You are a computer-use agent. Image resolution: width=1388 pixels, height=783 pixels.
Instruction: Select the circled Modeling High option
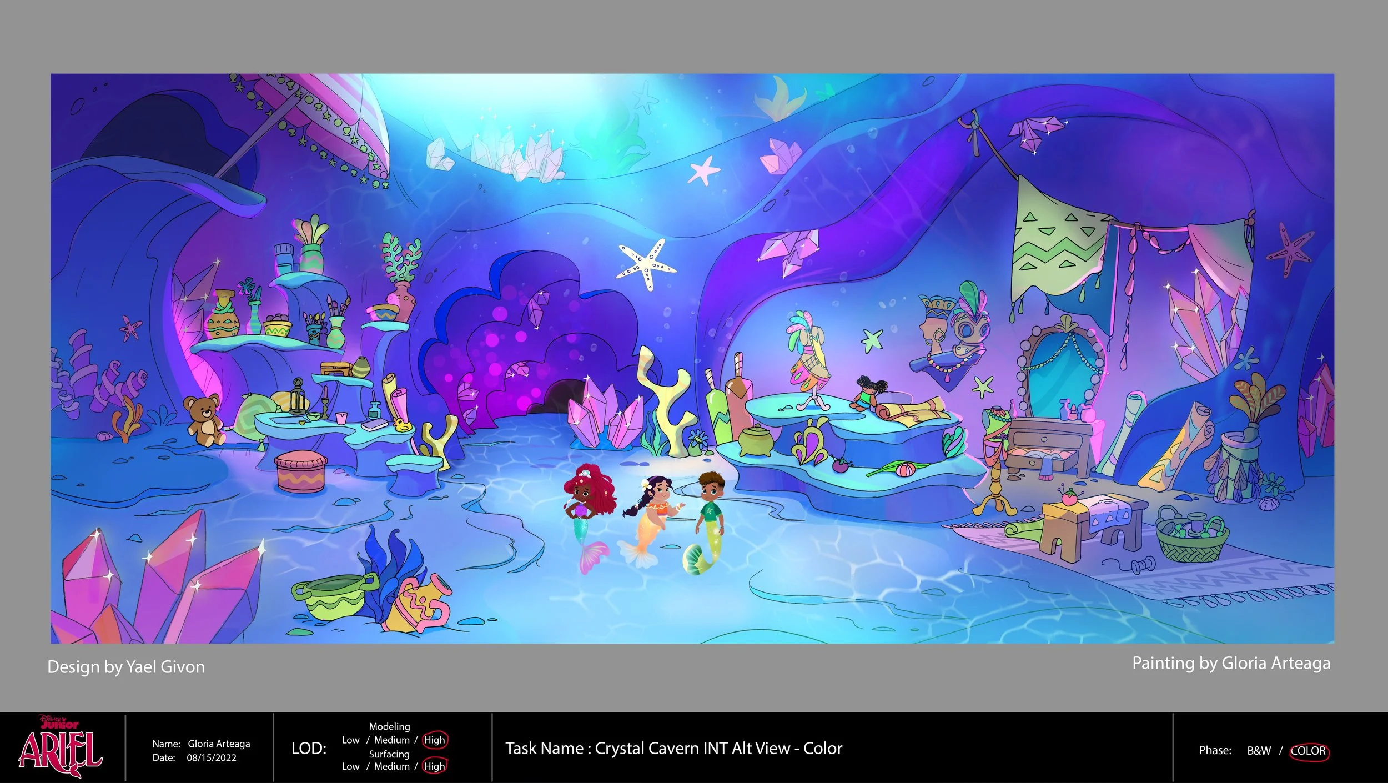click(x=434, y=740)
